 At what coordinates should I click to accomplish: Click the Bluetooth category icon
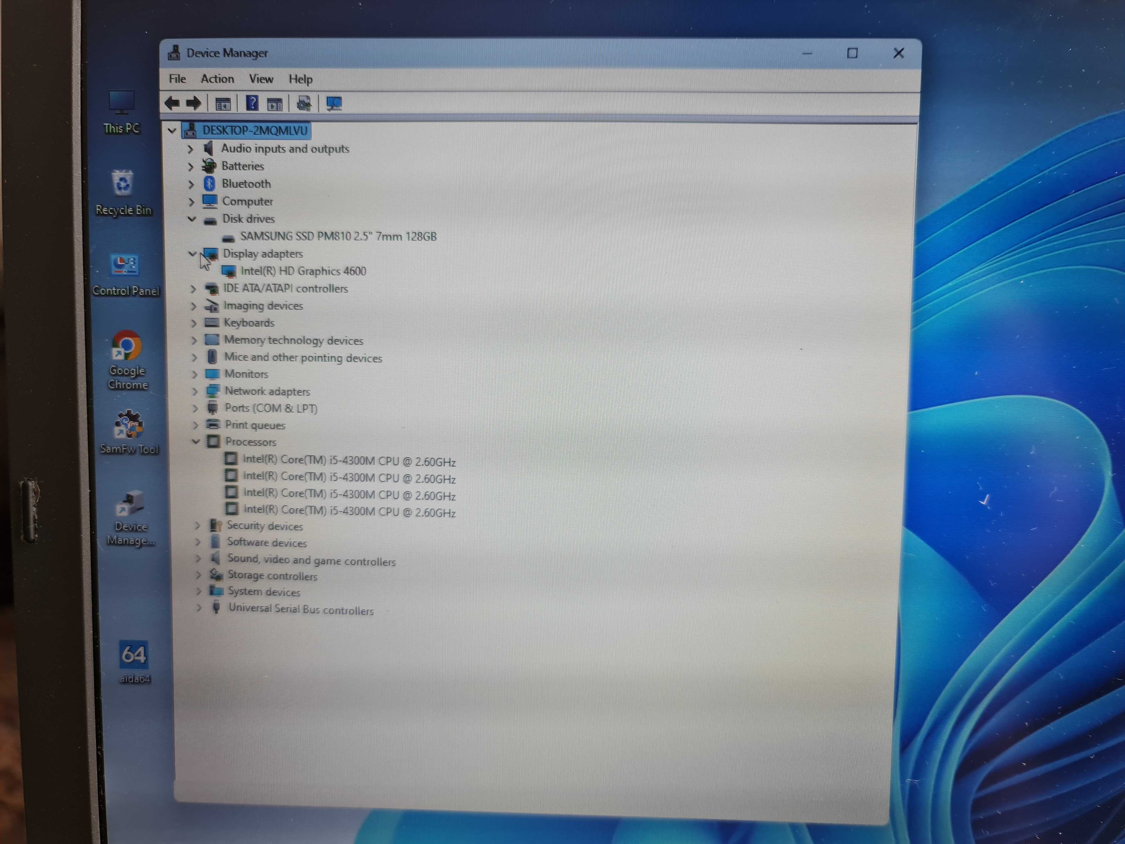pyautogui.click(x=210, y=183)
